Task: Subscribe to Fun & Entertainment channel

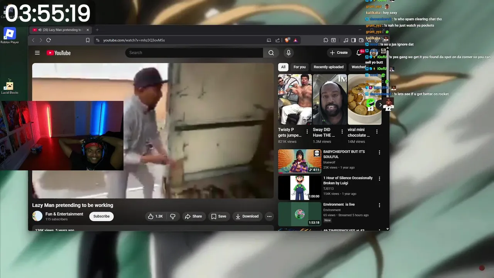Action: coord(102,216)
